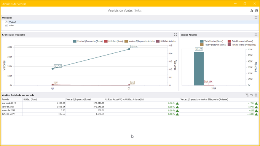This screenshot has width=260, height=146.
Task: Sort by the Periodo column header
Action: [x=12, y=100]
